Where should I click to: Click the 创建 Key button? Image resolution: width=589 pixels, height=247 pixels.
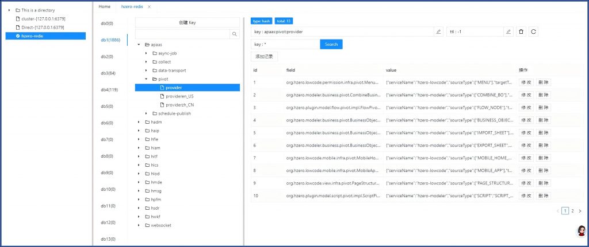pos(188,22)
